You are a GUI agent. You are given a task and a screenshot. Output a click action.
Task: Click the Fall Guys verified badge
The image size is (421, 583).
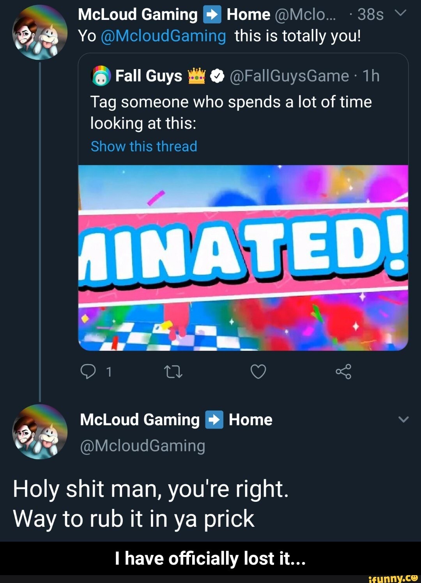[x=217, y=76]
